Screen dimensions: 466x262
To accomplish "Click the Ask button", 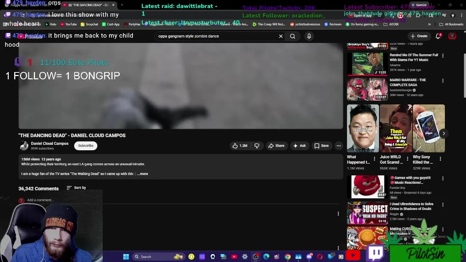I will (x=299, y=146).
